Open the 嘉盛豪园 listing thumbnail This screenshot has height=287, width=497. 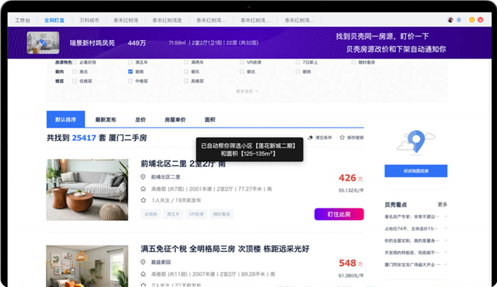[x=87, y=266]
